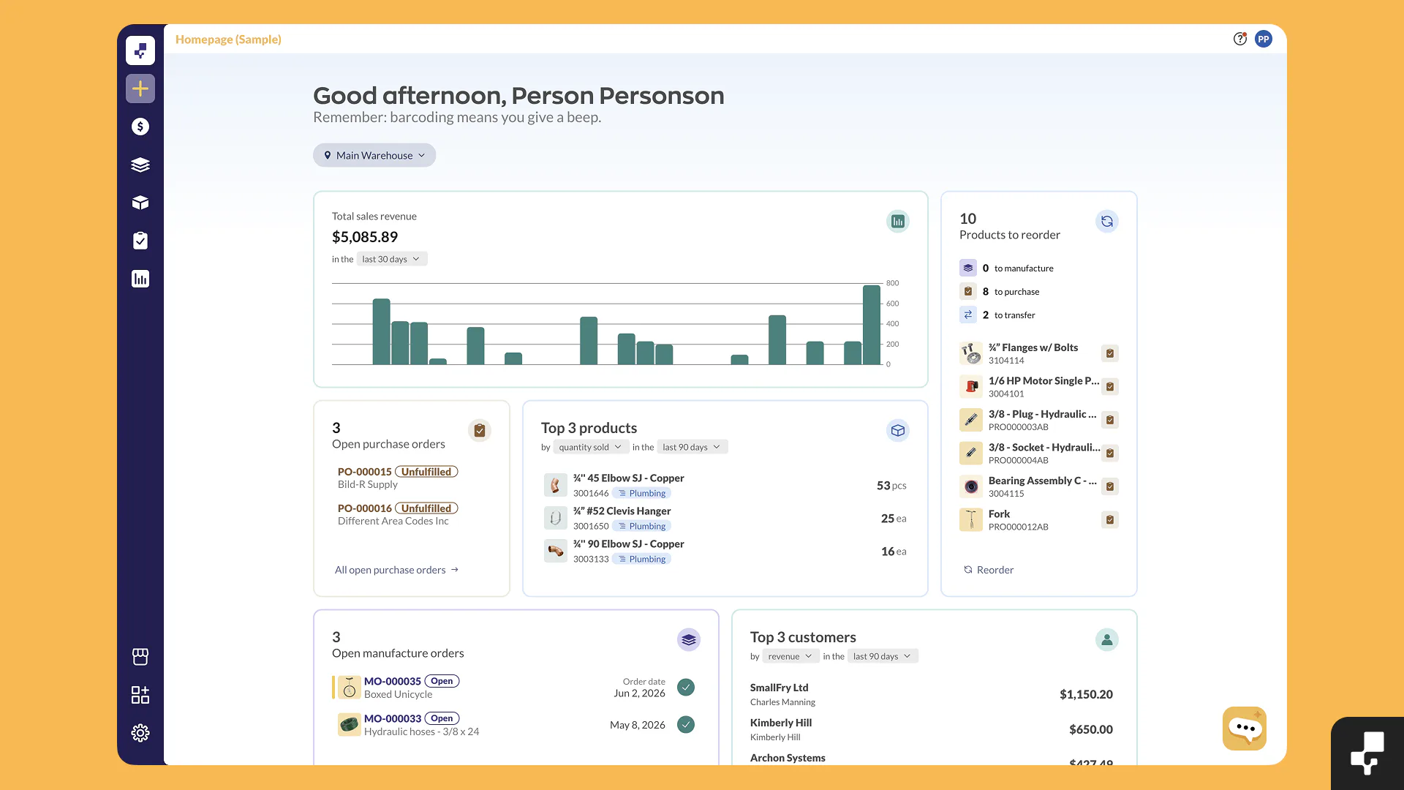This screenshot has height=790, width=1404.
Task: Click the tallest revenue bar in chart
Action: (872, 325)
